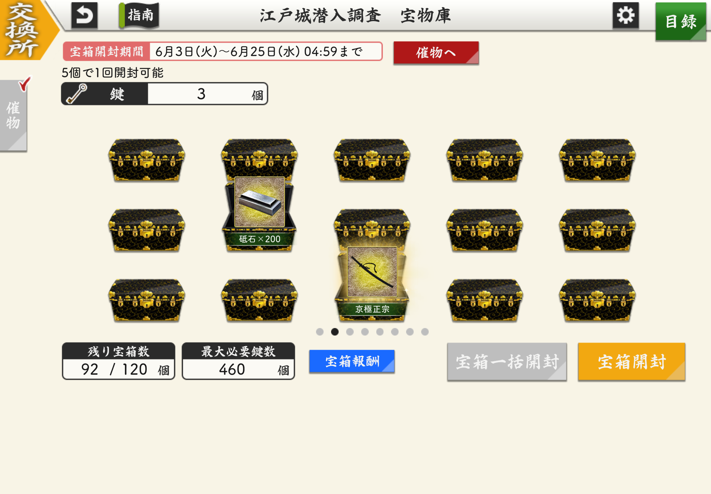Viewport: 711px width, 494px height.
Task: Click the back arrow icon
Action: (x=84, y=15)
